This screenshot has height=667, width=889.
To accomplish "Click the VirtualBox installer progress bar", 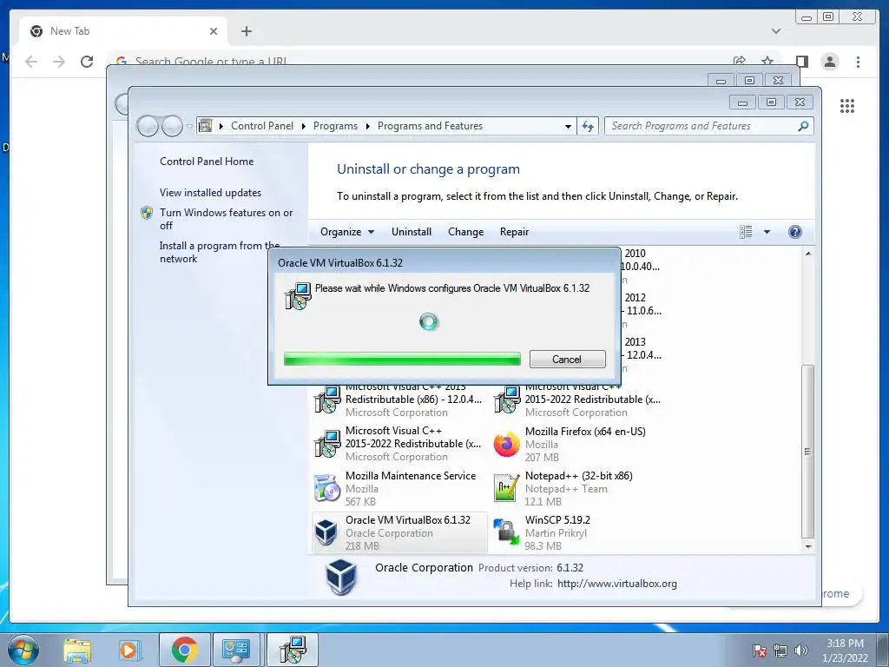I will [x=402, y=359].
